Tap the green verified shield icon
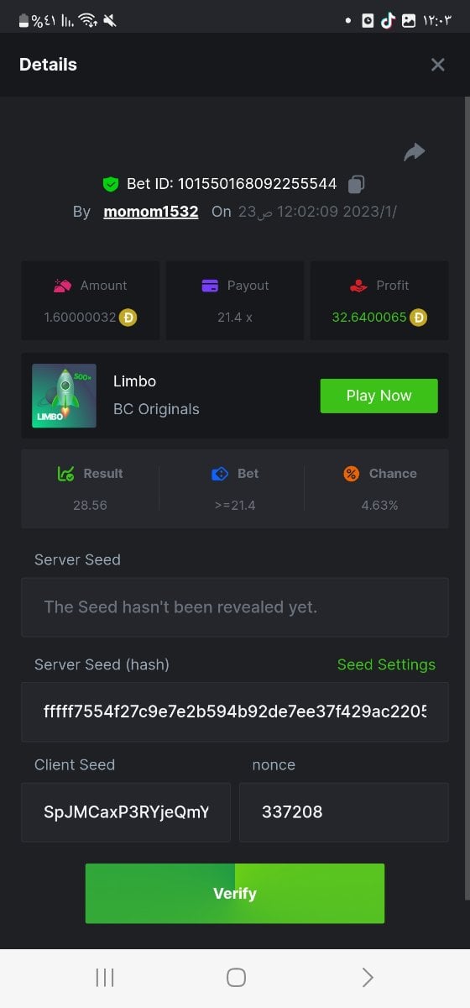470x1008 pixels. pos(110,184)
